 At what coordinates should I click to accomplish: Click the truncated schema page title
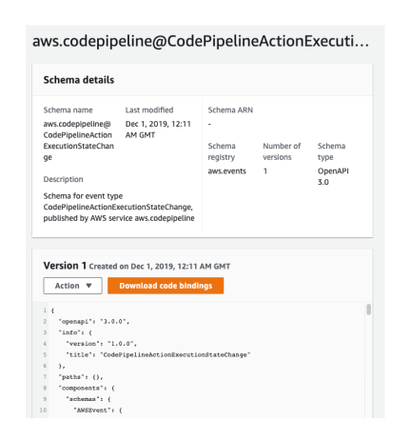[201, 42]
